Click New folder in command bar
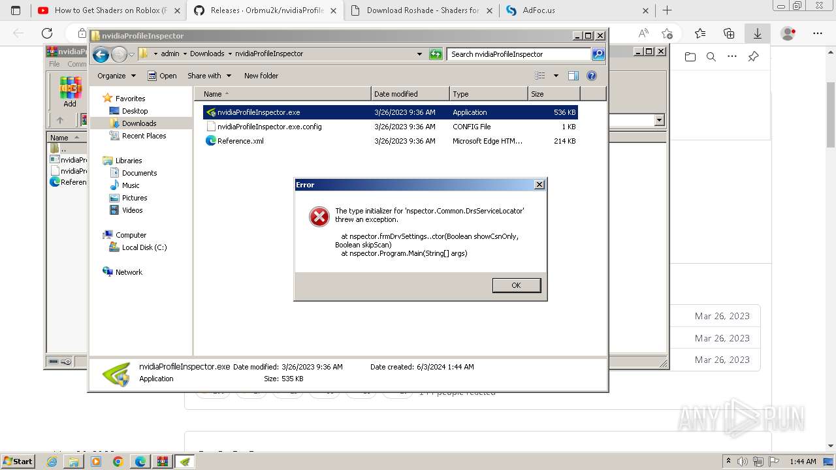 point(261,76)
